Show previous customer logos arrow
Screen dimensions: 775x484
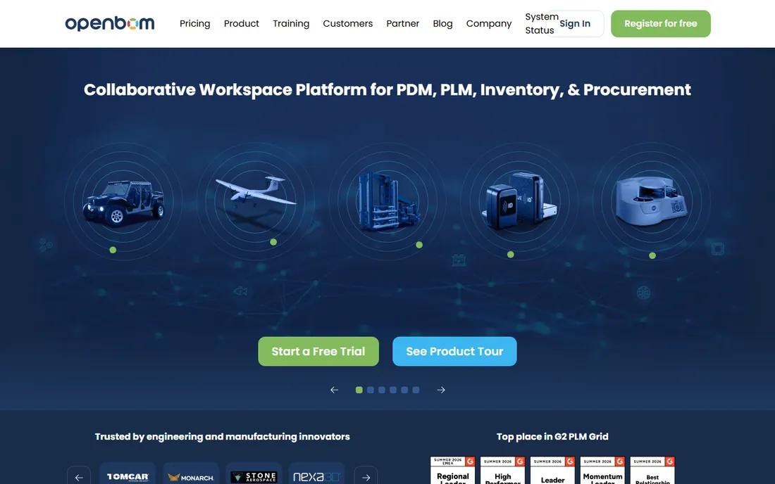[x=79, y=476]
